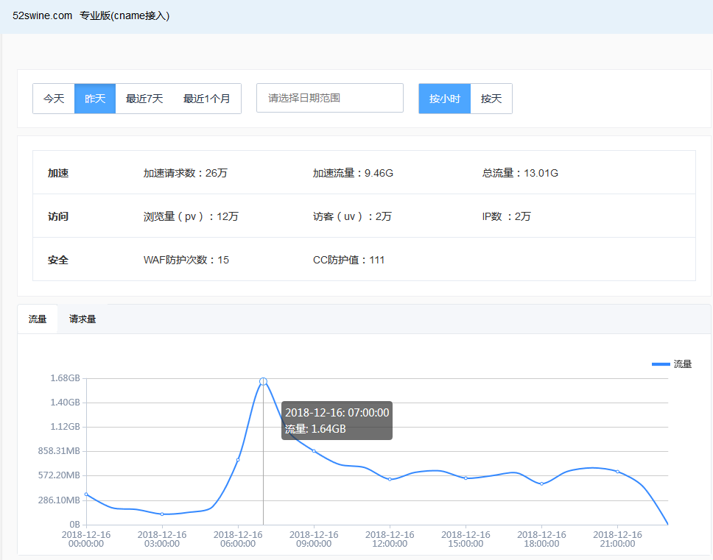The image size is (713, 560).
Task: Click the 07:00 peak data point
Action: pyautogui.click(x=263, y=381)
